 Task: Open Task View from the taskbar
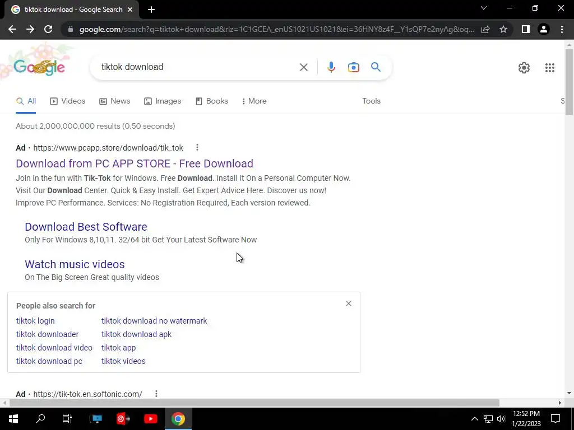point(67,419)
